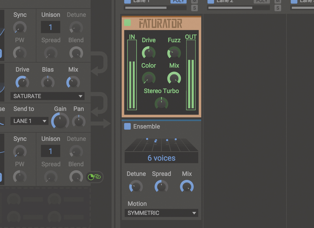Viewport: 314px width, 228px height.
Task: Click the upper oscillator's Blend knob
Action: coord(76,53)
